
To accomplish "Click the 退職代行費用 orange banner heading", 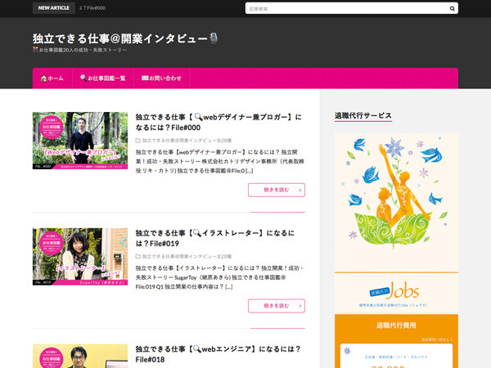I will pyautogui.click(x=396, y=325).
